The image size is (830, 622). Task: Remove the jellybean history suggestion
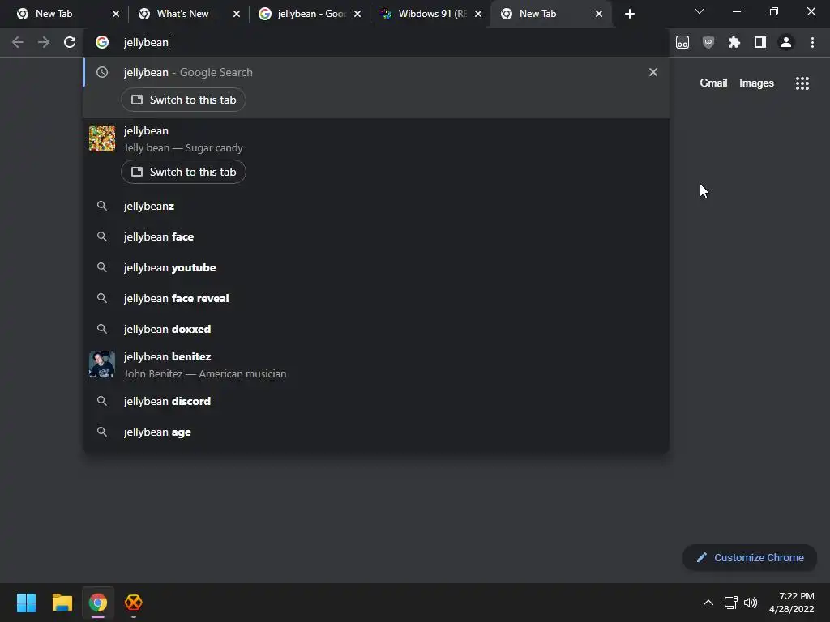(x=653, y=72)
